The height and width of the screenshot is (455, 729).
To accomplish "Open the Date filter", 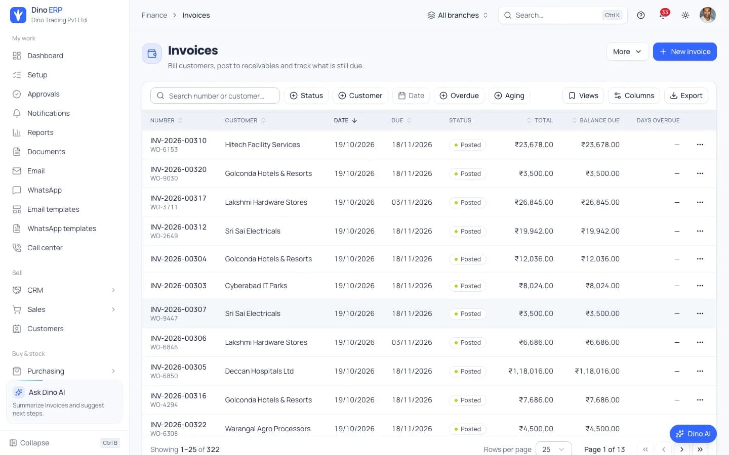I will point(411,96).
